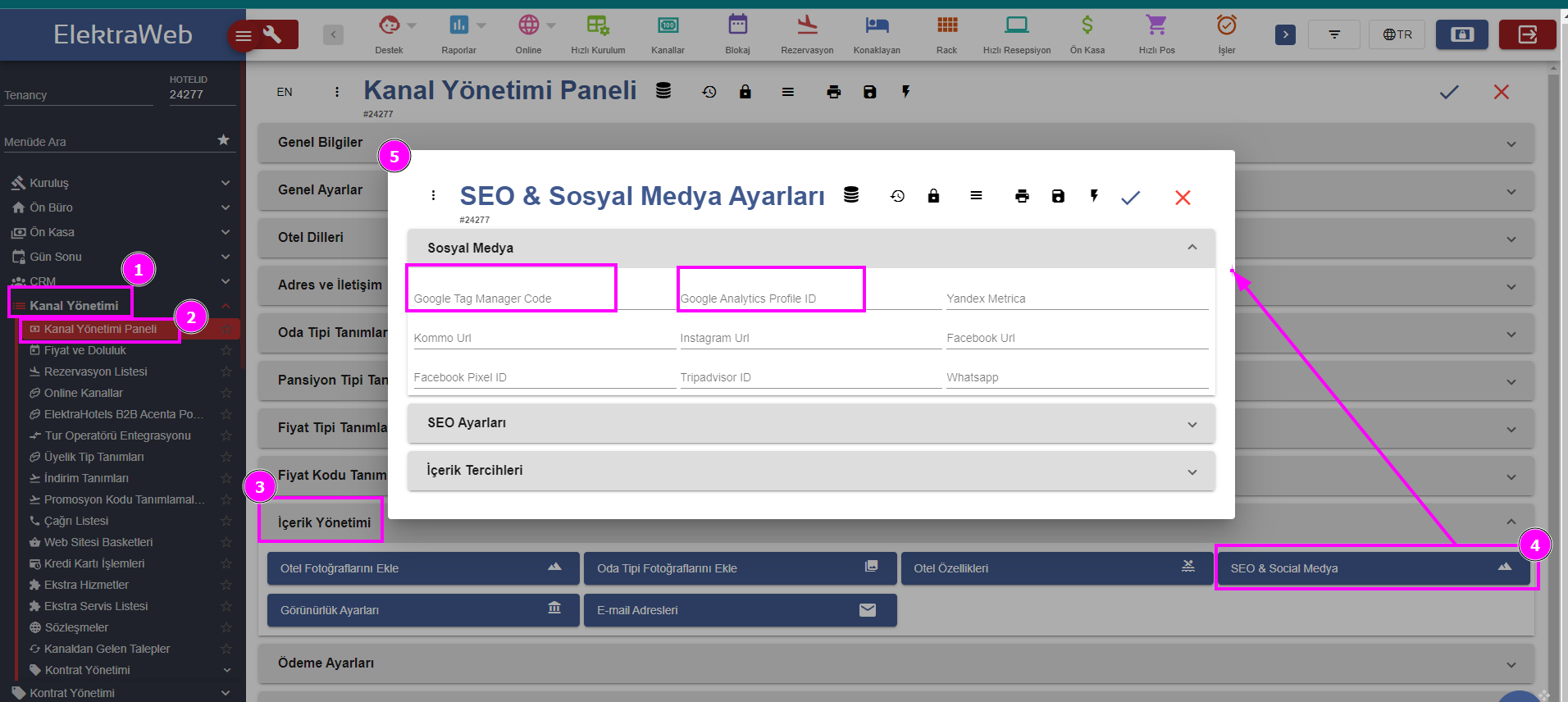Open Rezervasyon Listesi in the sidebar
1568x702 pixels.
(96, 372)
